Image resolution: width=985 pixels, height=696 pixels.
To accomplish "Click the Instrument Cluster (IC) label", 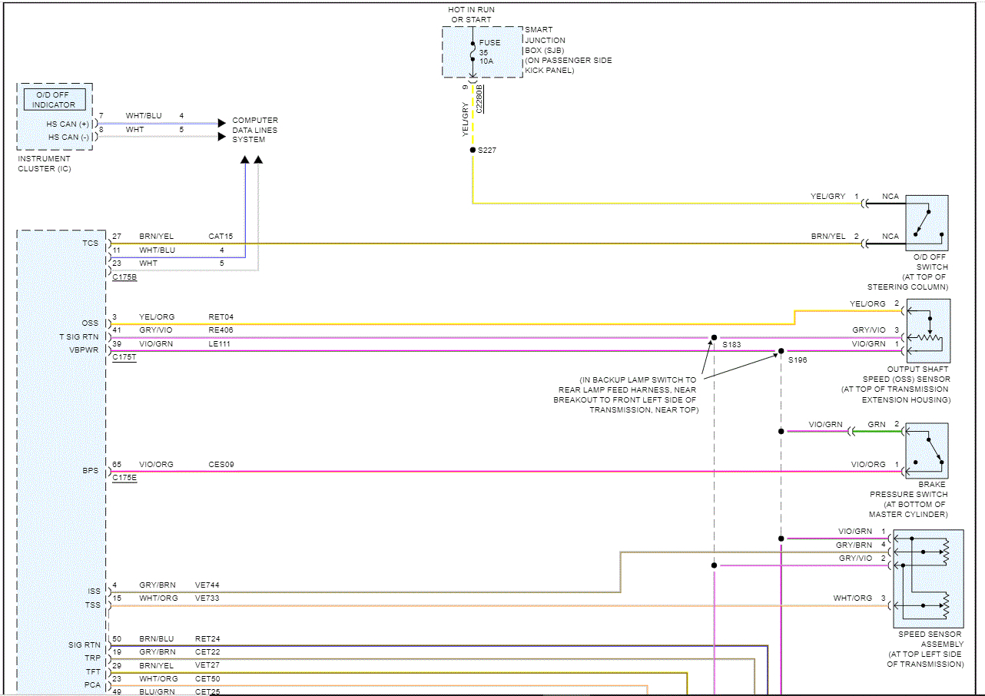I will pos(45,164).
